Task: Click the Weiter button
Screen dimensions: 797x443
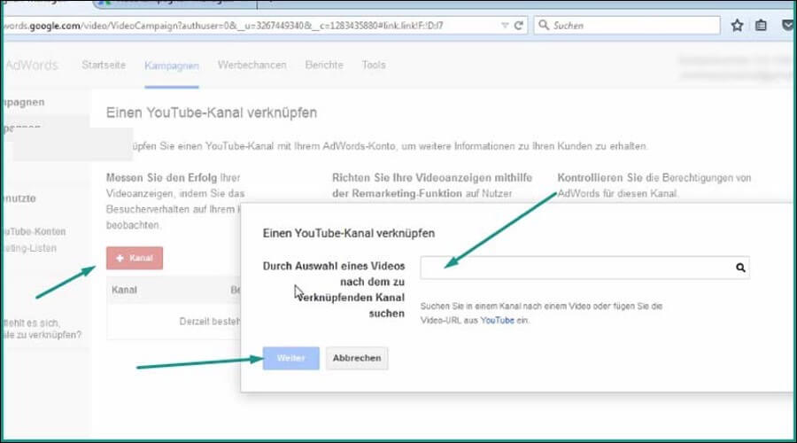Action: [290, 358]
